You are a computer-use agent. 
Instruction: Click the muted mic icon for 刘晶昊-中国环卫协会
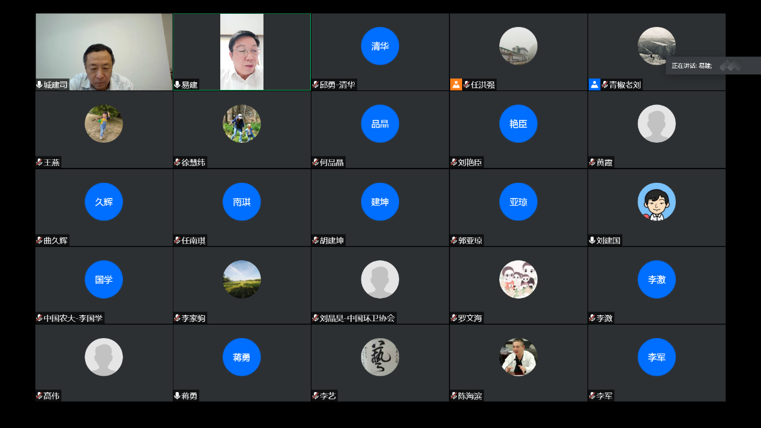tap(316, 318)
